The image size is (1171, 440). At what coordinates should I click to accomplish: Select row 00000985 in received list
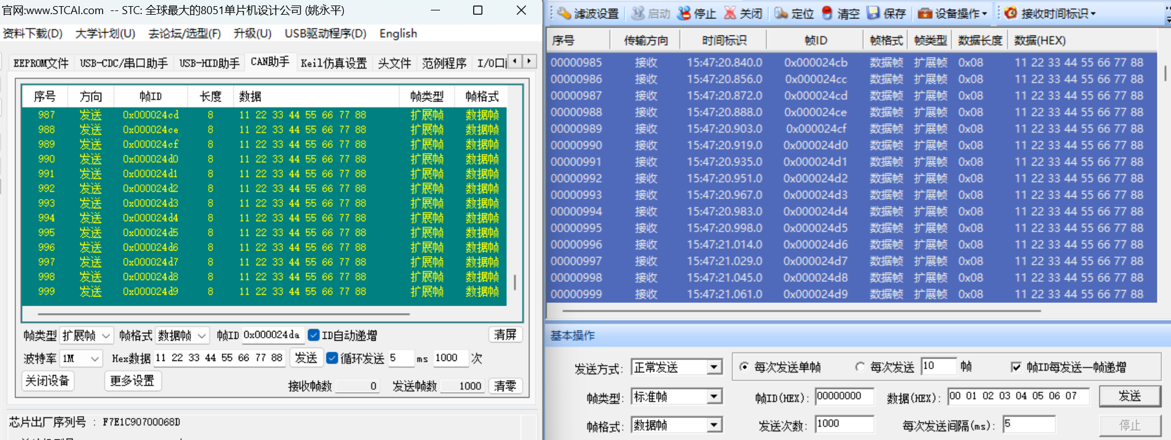coord(852,63)
